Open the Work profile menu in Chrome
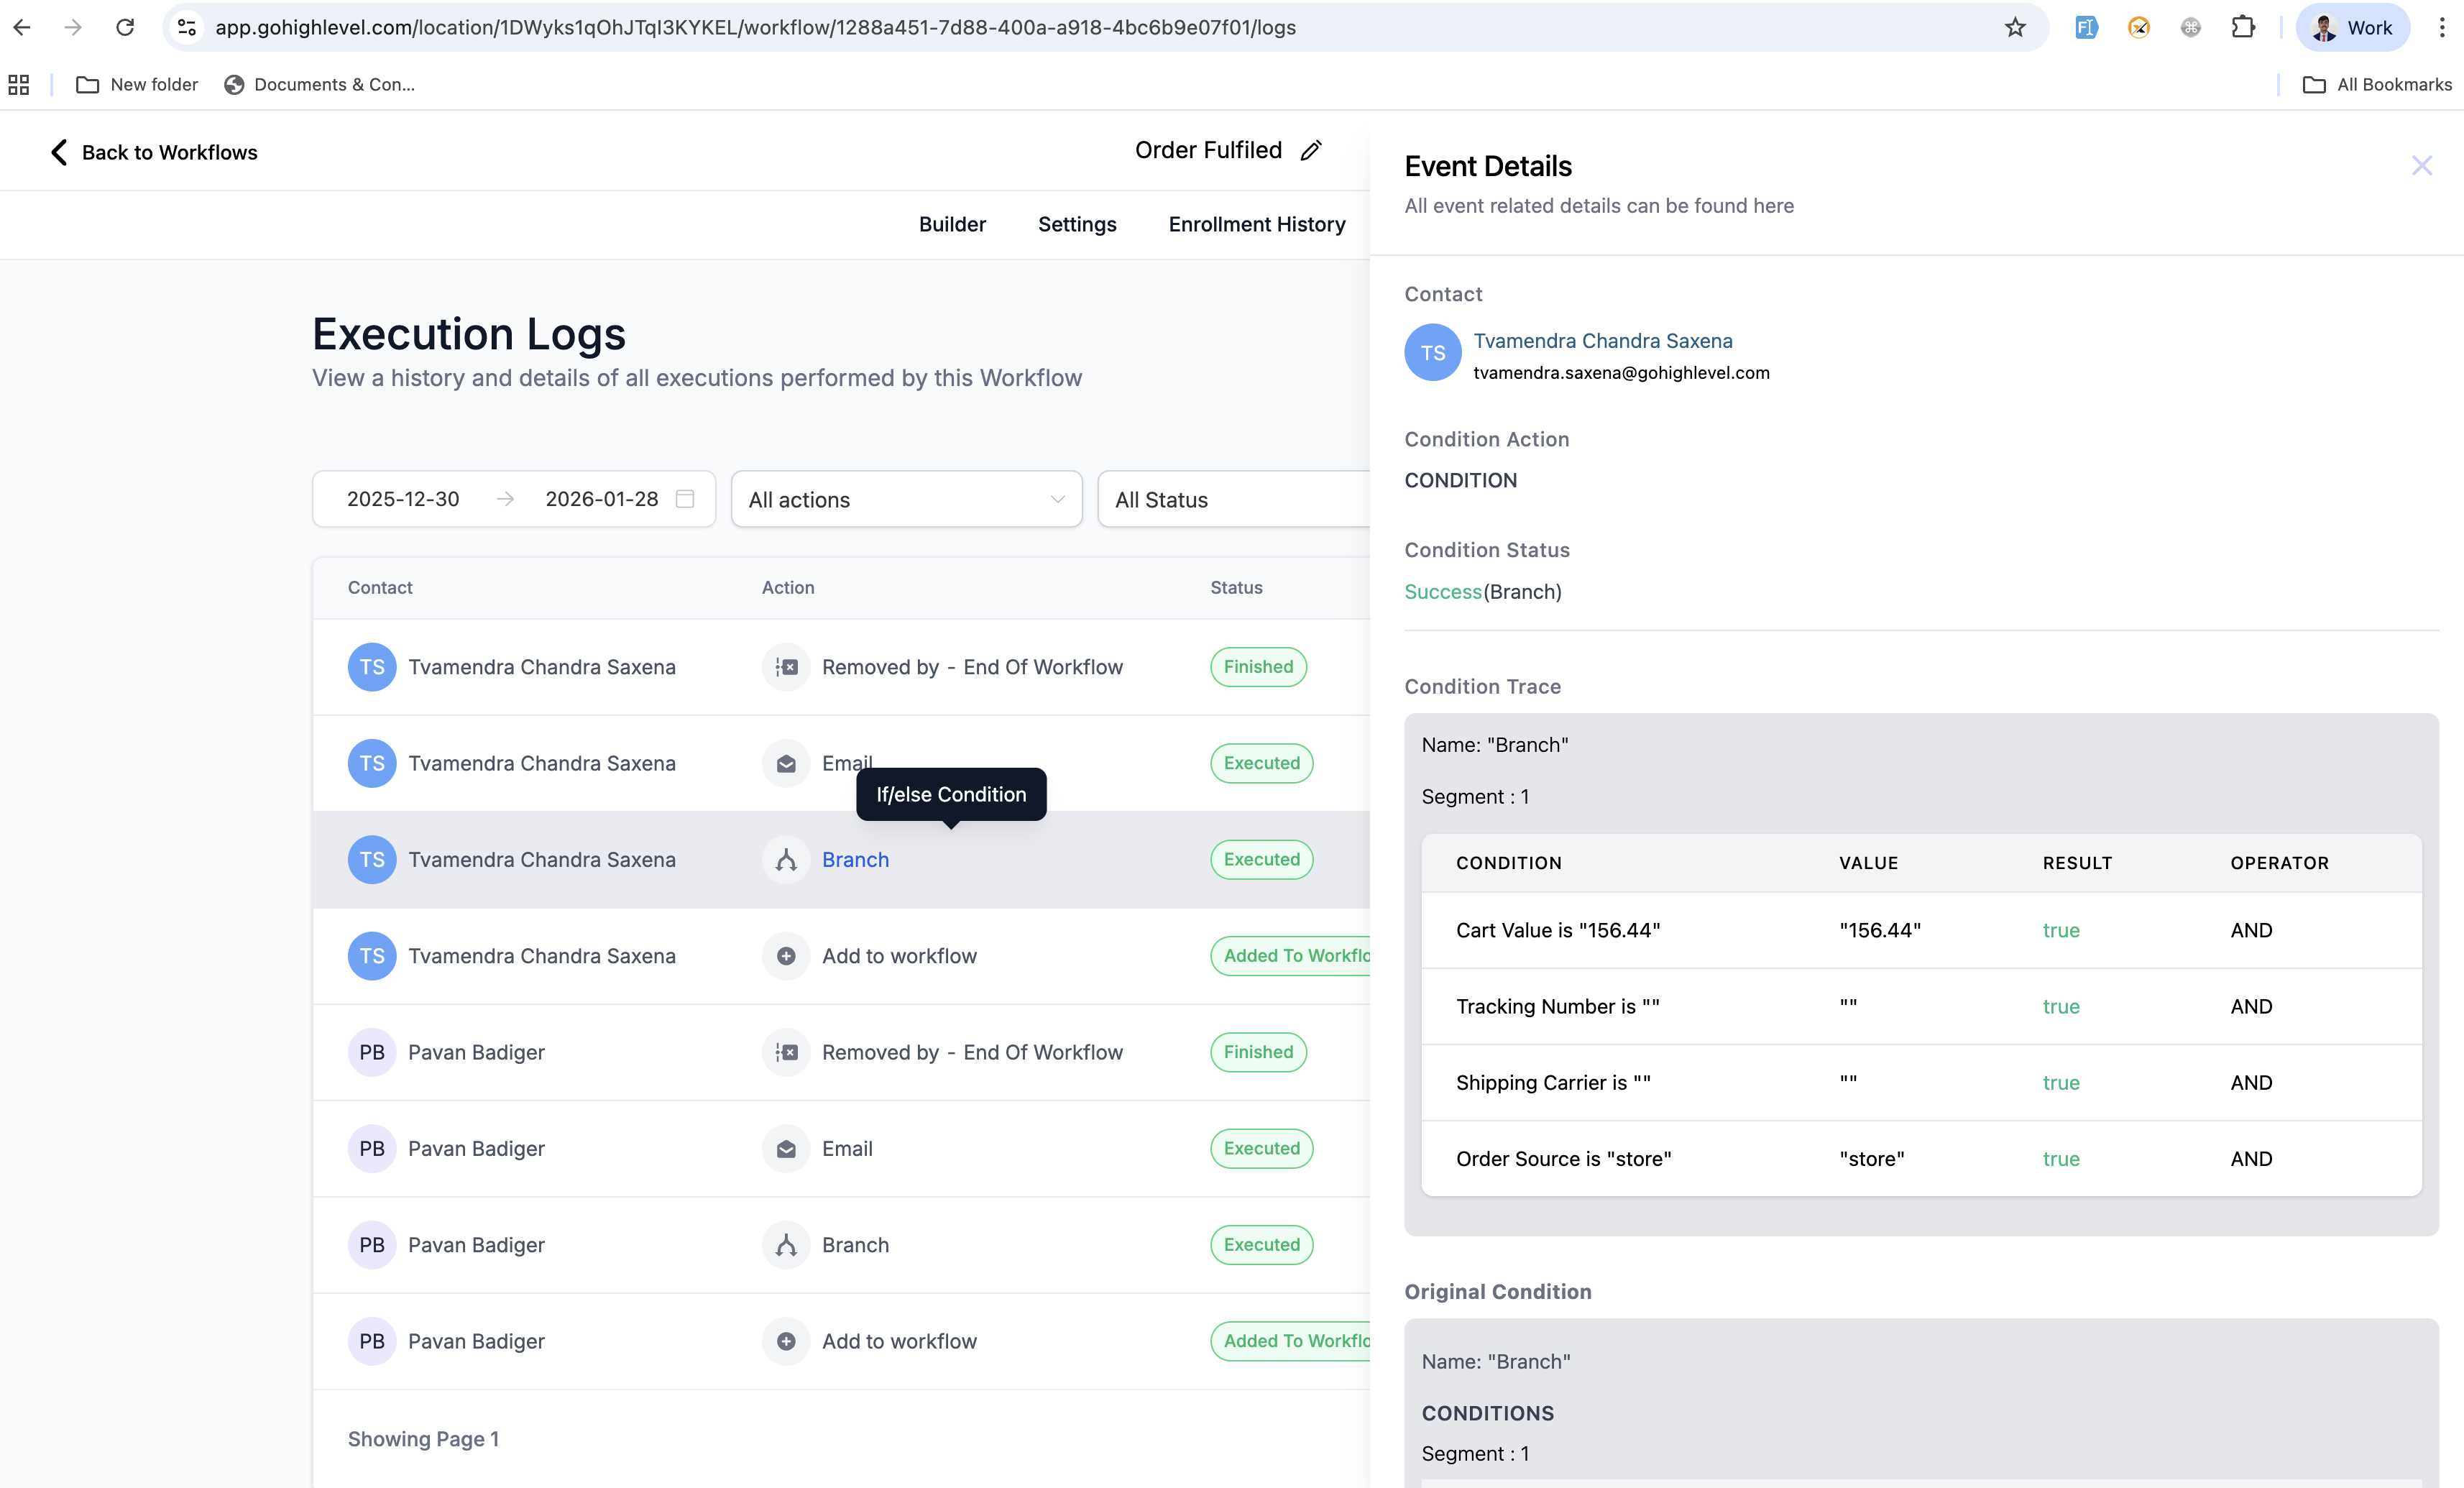Screen dimensions: 2464x1488 point(2352,28)
